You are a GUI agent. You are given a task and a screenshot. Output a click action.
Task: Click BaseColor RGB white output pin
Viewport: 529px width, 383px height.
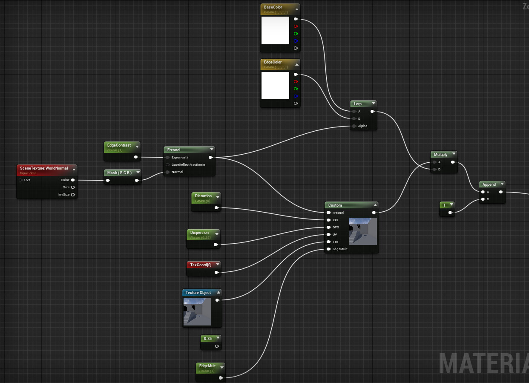coord(296,19)
